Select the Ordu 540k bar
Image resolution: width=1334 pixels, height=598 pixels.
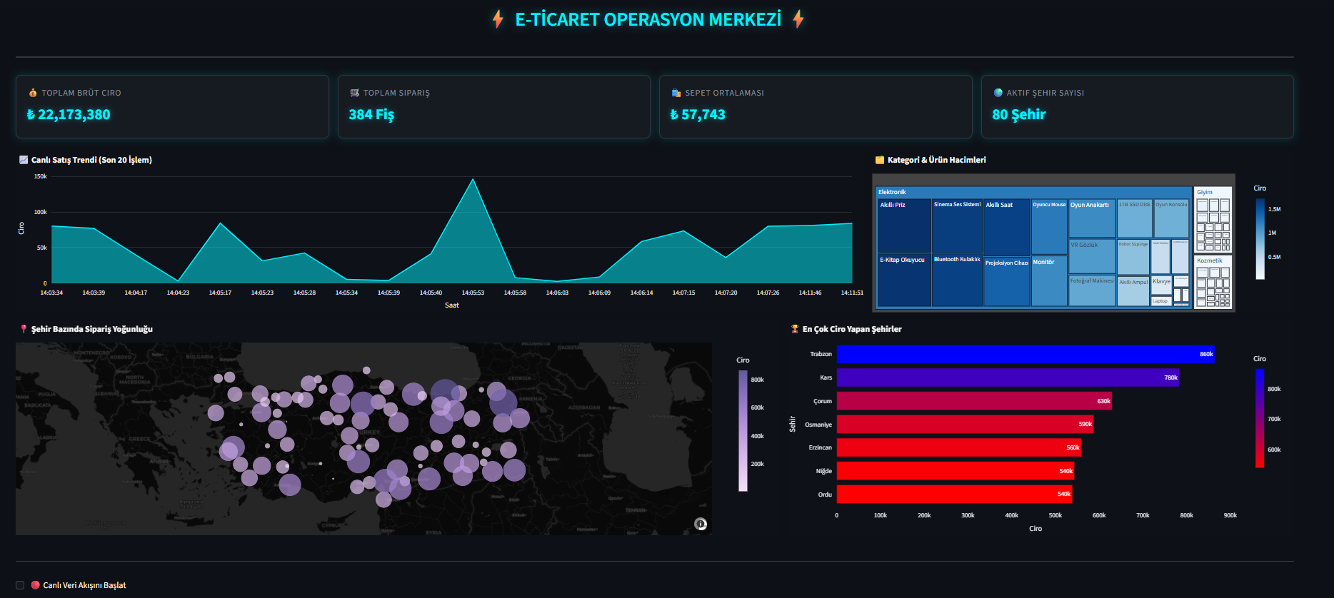(955, 494)
